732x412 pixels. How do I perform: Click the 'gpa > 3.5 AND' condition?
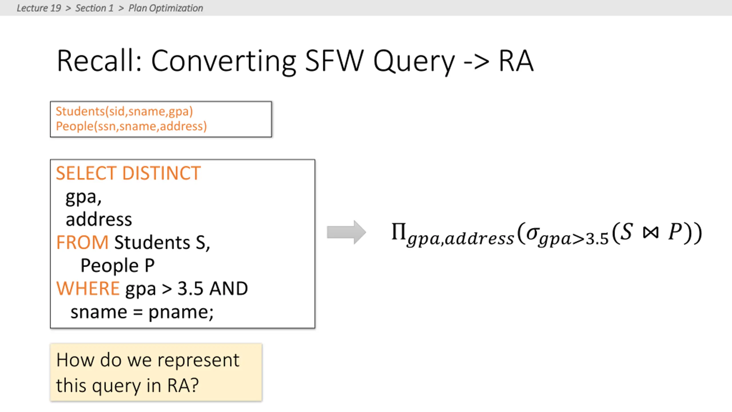point(186,289)
